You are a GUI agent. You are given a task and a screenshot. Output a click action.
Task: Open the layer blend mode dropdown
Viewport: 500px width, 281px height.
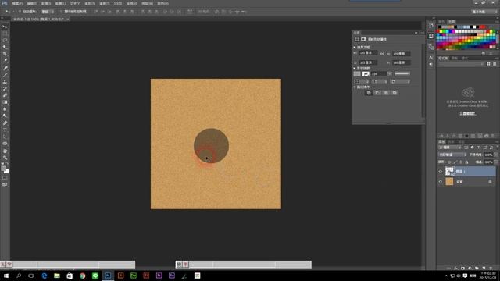(452, 155)
